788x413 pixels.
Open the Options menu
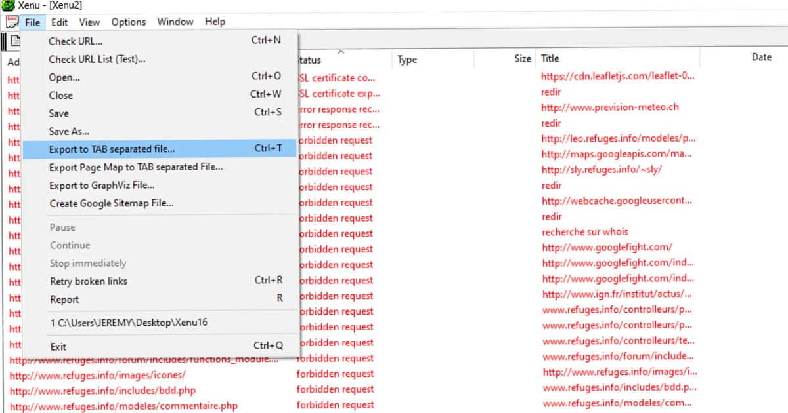click(x=129, y=22)
